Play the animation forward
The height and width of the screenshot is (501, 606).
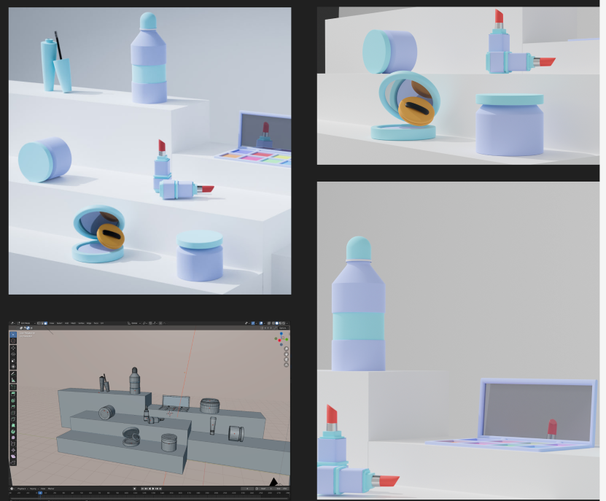tap(153, 489)
